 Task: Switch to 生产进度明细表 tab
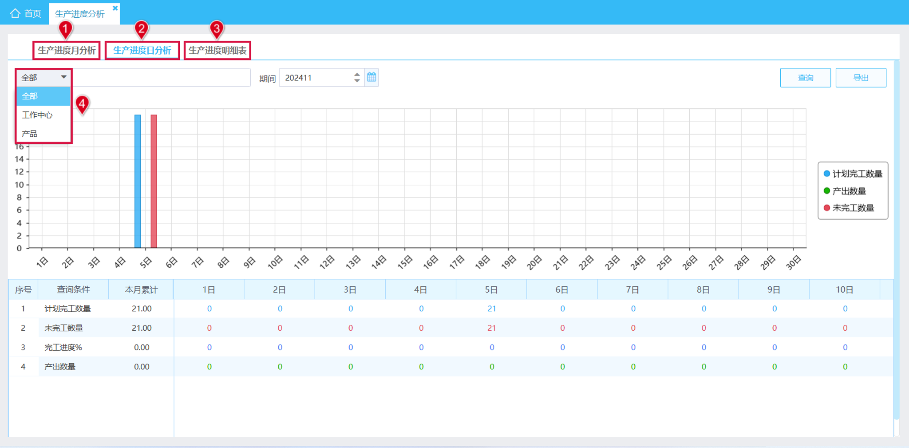pyautogui.click(x=217, y=50)
